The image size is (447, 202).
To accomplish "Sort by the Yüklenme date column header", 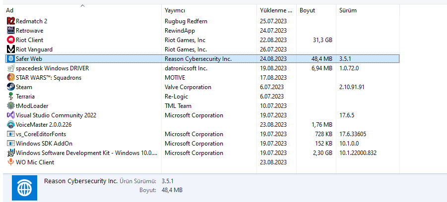I will click(273, 10).
